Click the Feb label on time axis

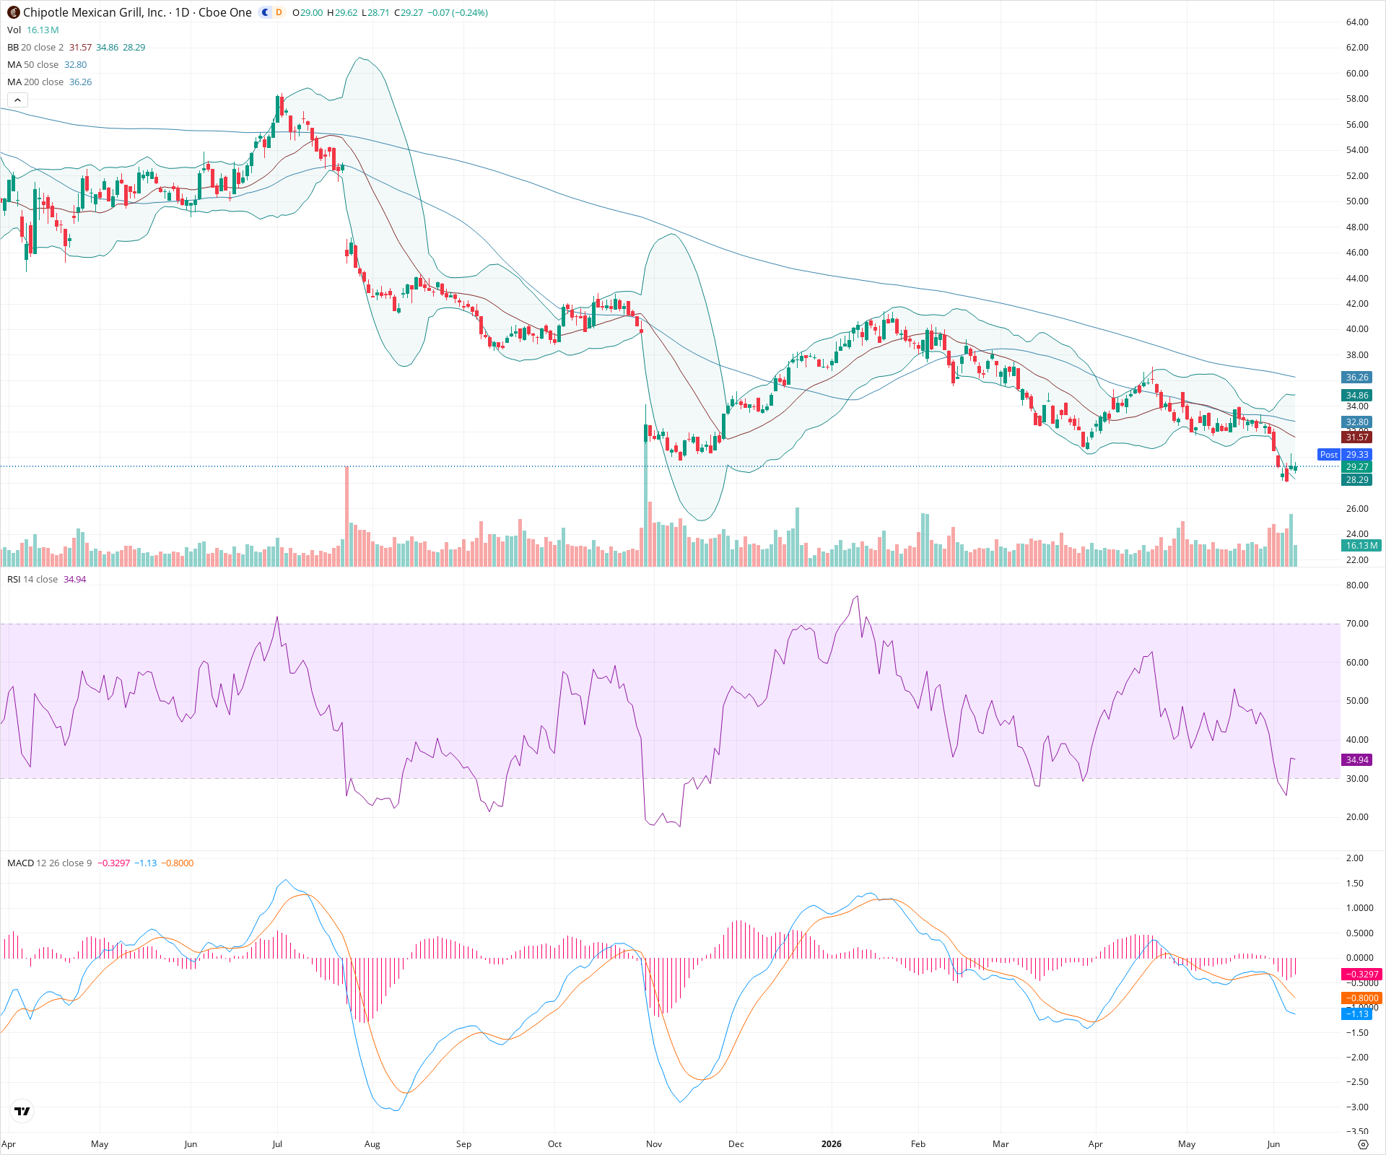(x=918, y=1144)
